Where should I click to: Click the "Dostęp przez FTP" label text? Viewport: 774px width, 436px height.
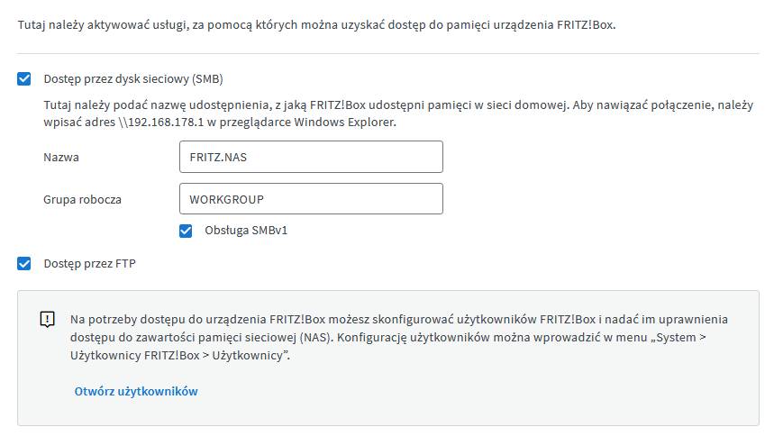[90, 264]
